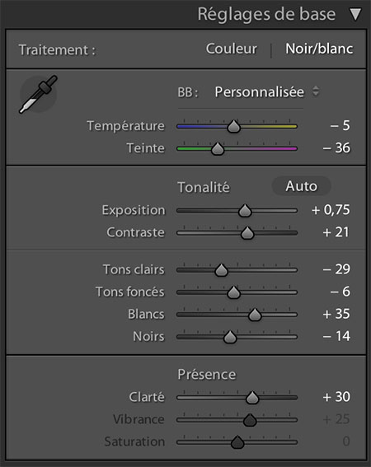This screenshot has height=467, width=371.
Task: Select the white balance eyedropper tool
Action: [38, 95]
